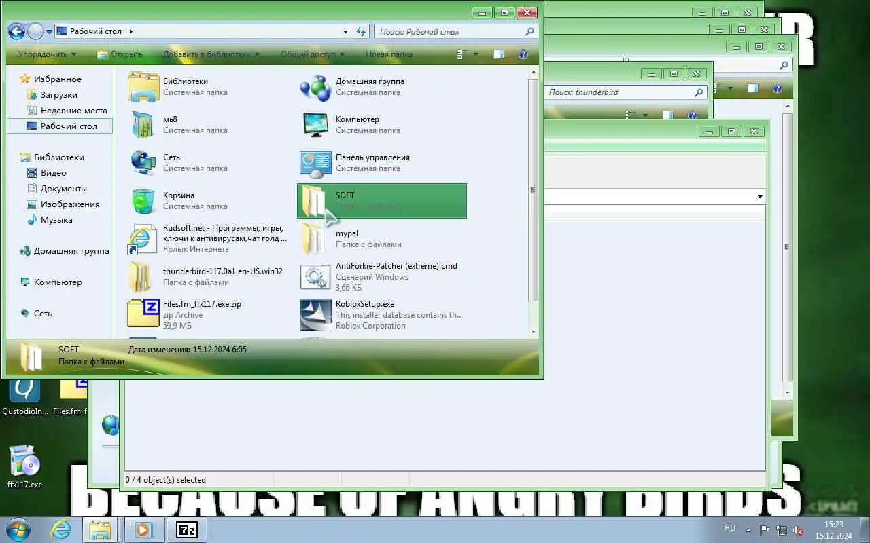Click the Открыть toolbar button
Image resolution: width=870 pixels, height=543 pixels.
pyautogui.click(x=120, y=54)
